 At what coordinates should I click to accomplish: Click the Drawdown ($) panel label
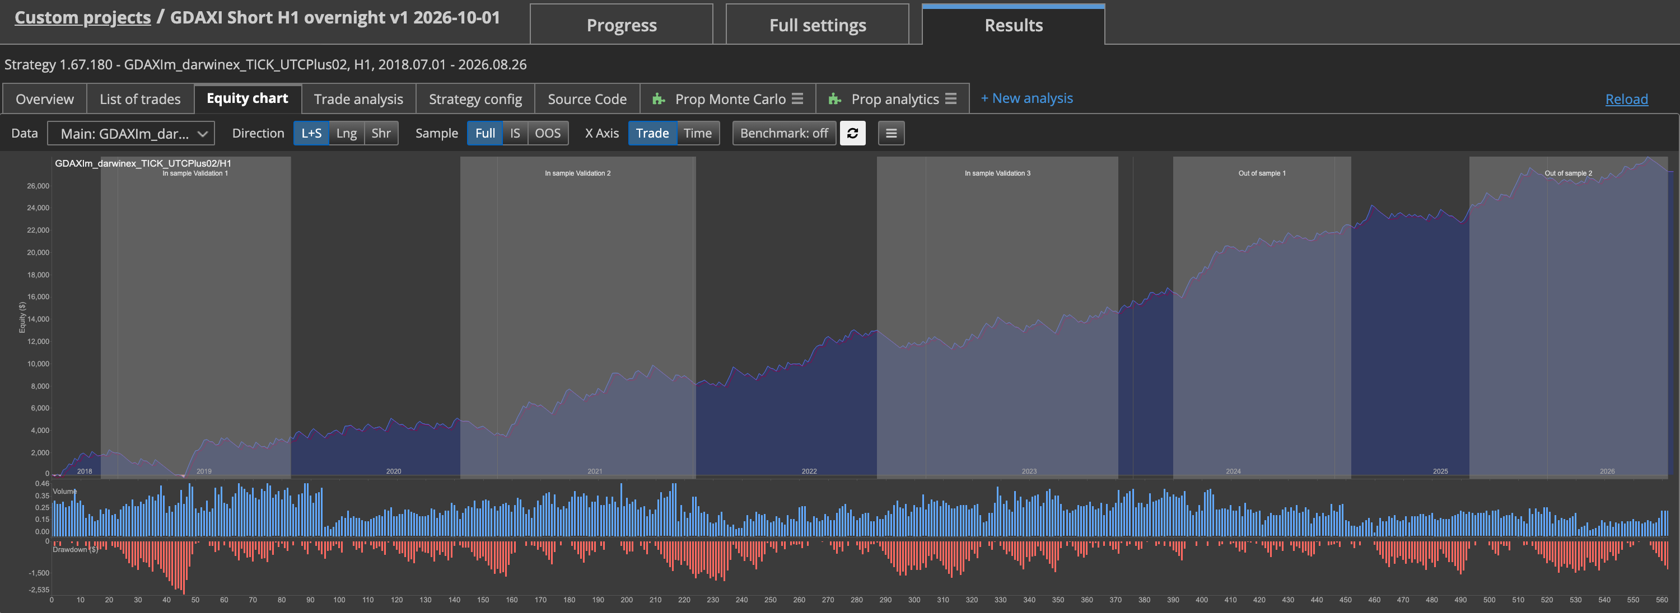75,550
